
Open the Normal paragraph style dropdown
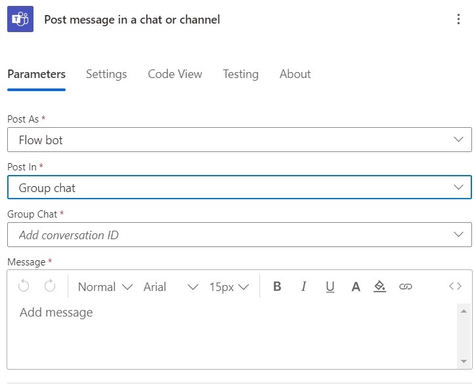pyautogui.click(x=105, y=287)
